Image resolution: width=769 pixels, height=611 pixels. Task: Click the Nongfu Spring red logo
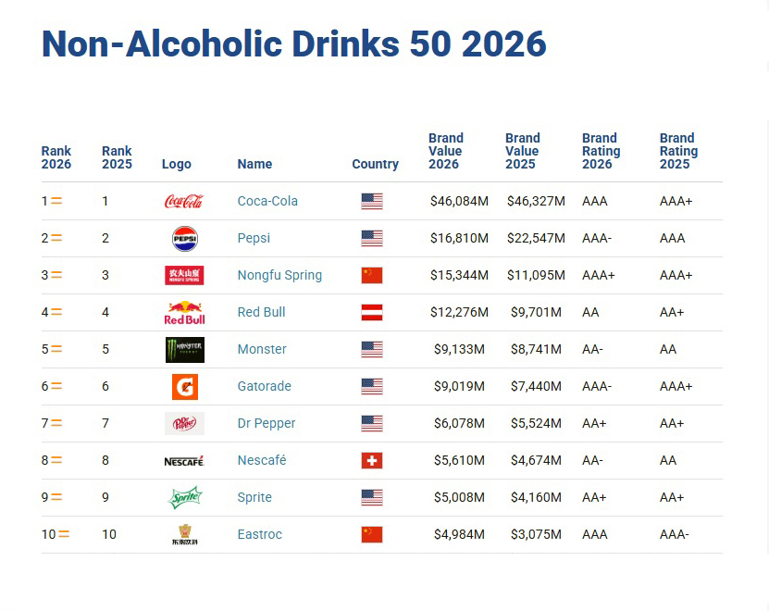pos(184,275)
